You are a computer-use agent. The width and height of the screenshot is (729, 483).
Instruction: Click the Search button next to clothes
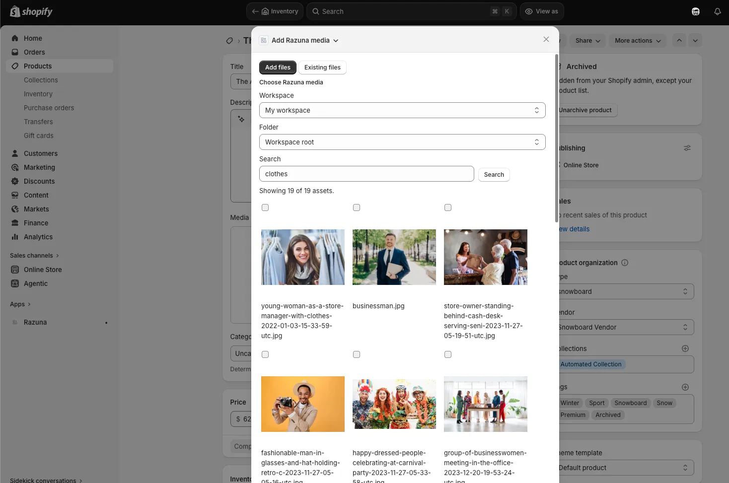494,175
